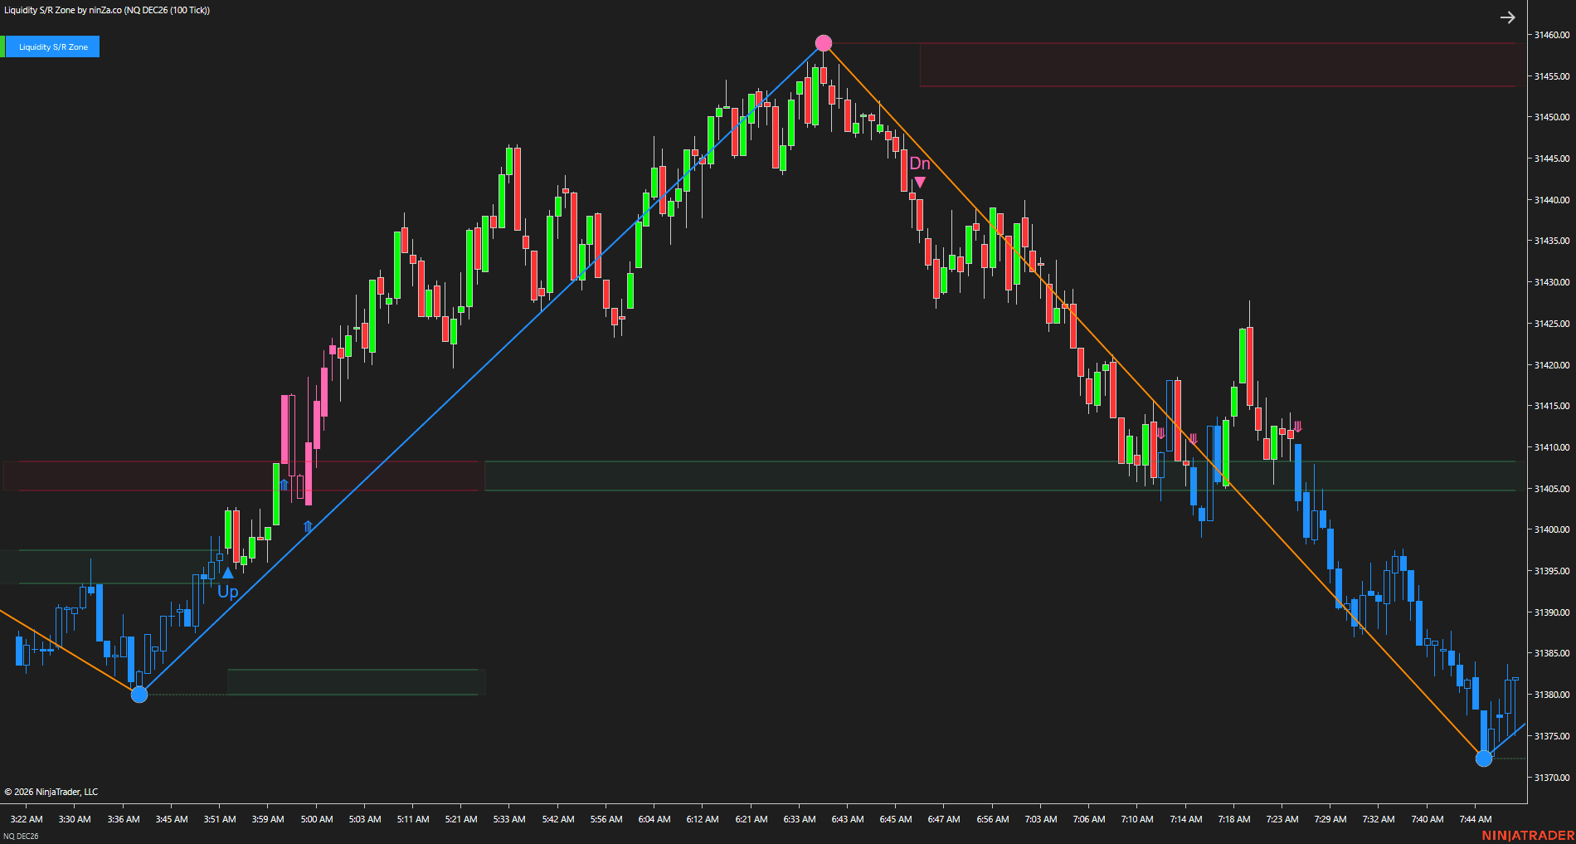Click the 3:22 AM time axis label

click(27, 819)
